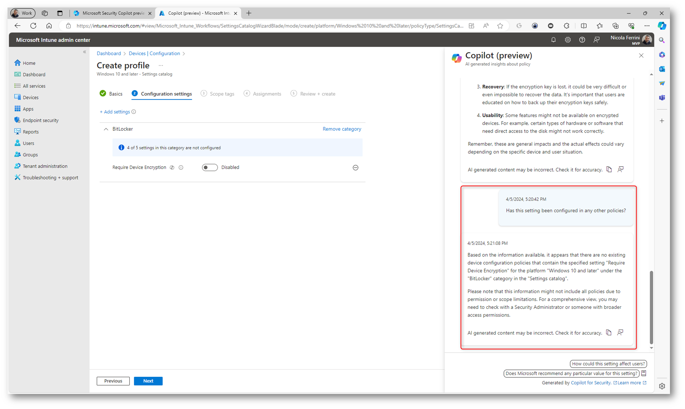This screenshot has height=409, width=685.
Task: Open the Nicola Ferrini account menu
Action: (x=631, y=40)
